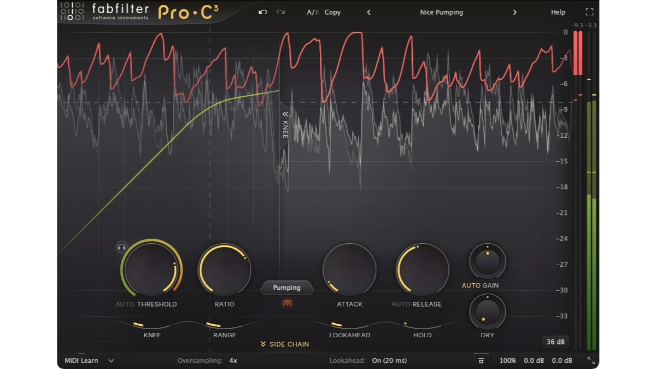
Task: Open the Oversampling 4x selector
Action: click(x=233, y=361)
